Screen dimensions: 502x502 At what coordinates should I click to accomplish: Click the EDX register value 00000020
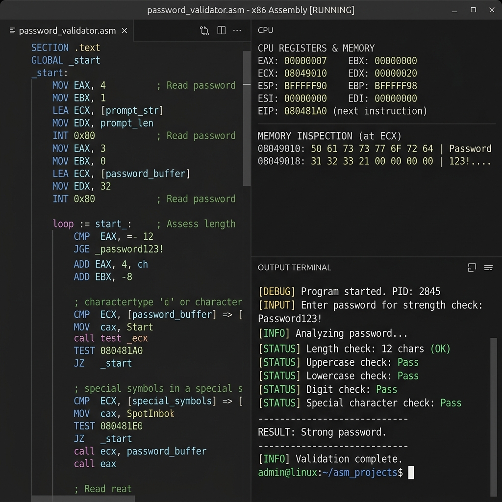click(396, 74)
